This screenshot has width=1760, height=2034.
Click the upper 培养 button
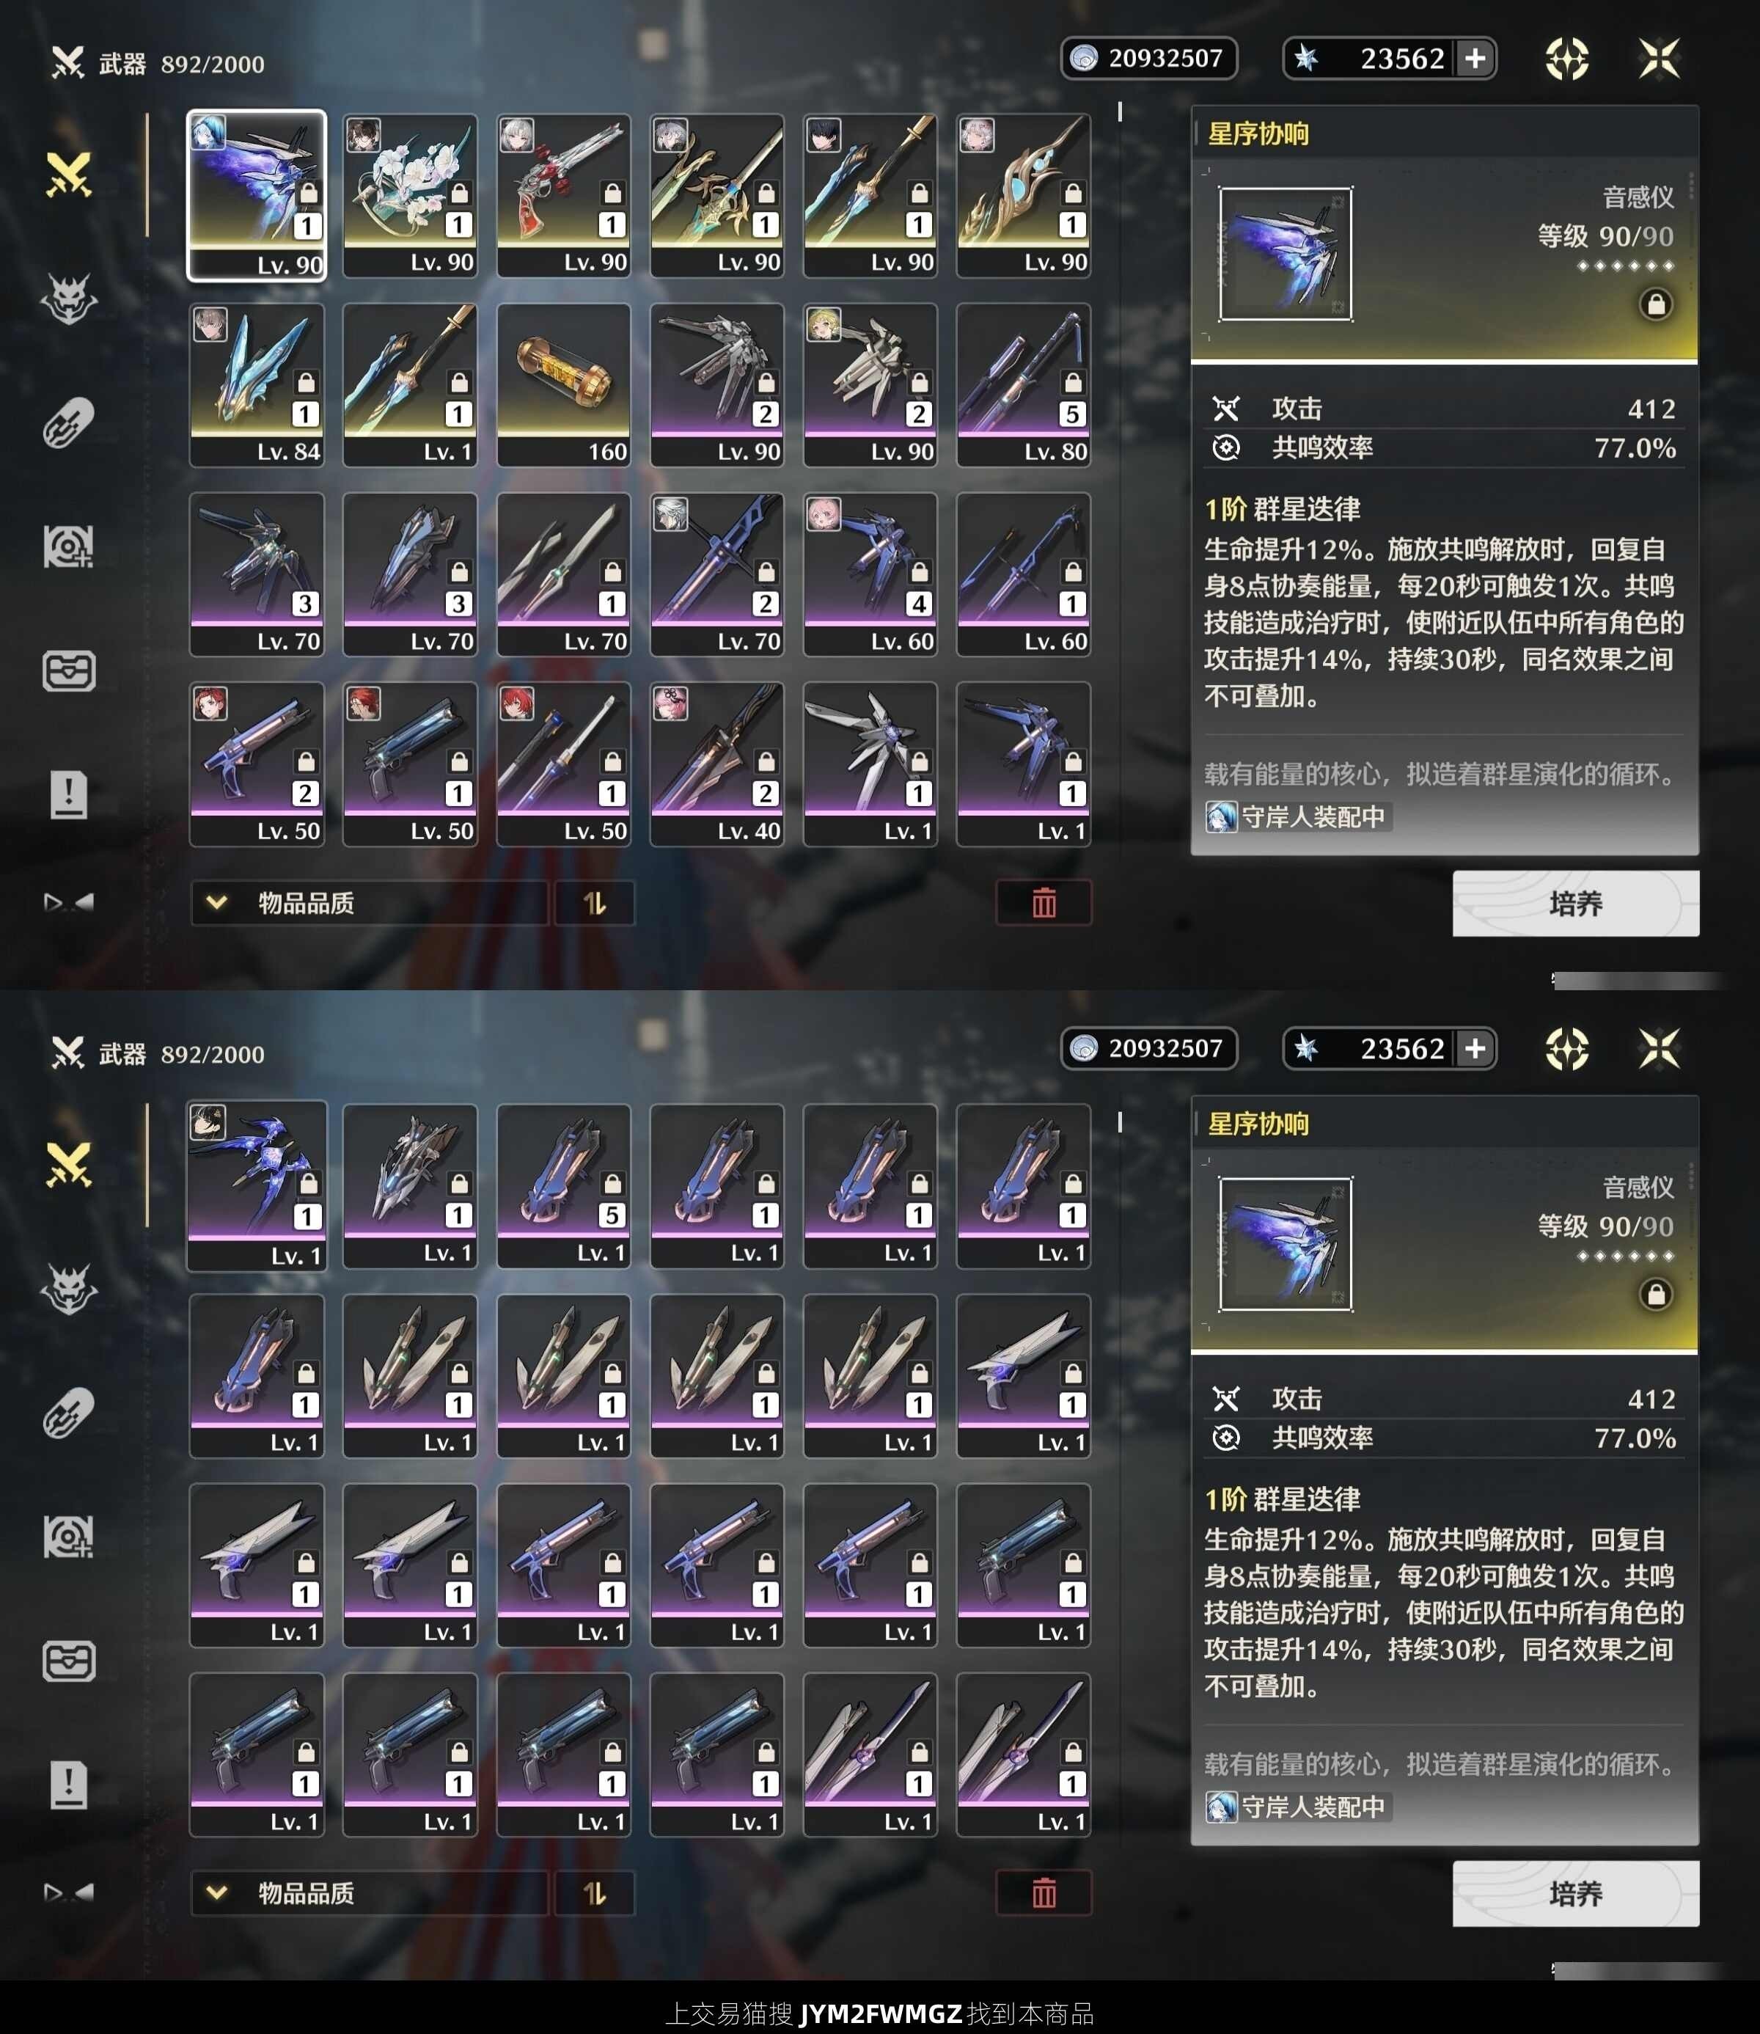[1575, 904]
